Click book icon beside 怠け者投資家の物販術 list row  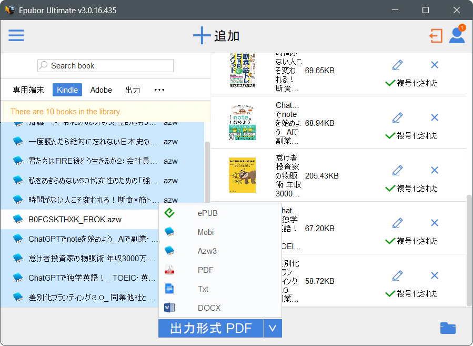[x=18, y=258]
